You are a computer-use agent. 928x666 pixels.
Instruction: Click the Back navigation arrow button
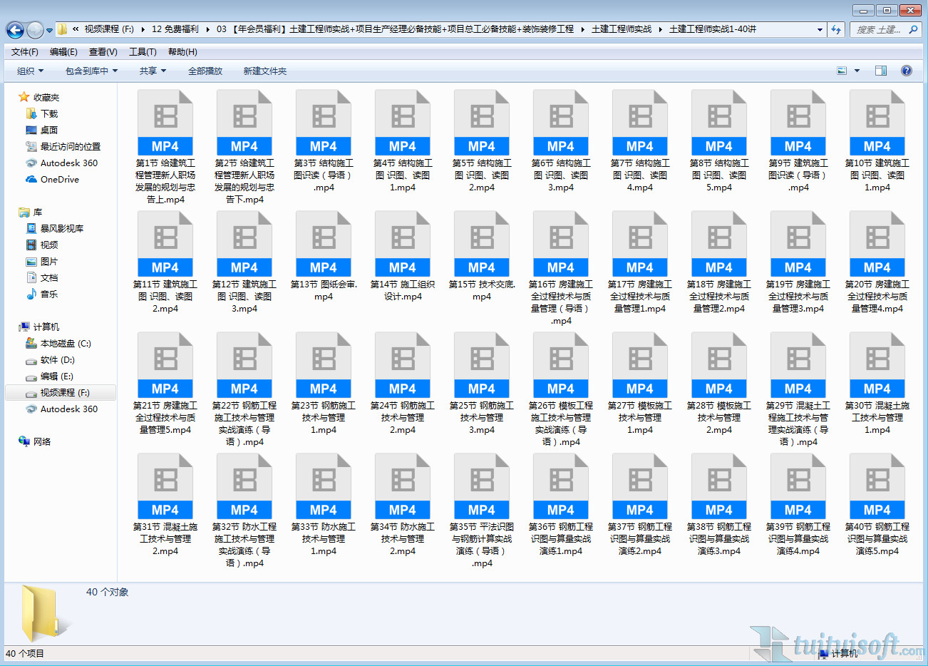pos(14,30)
